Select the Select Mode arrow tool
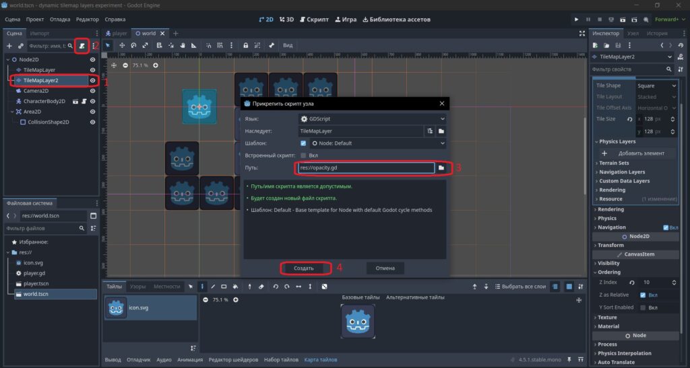 tap(108, 45)
